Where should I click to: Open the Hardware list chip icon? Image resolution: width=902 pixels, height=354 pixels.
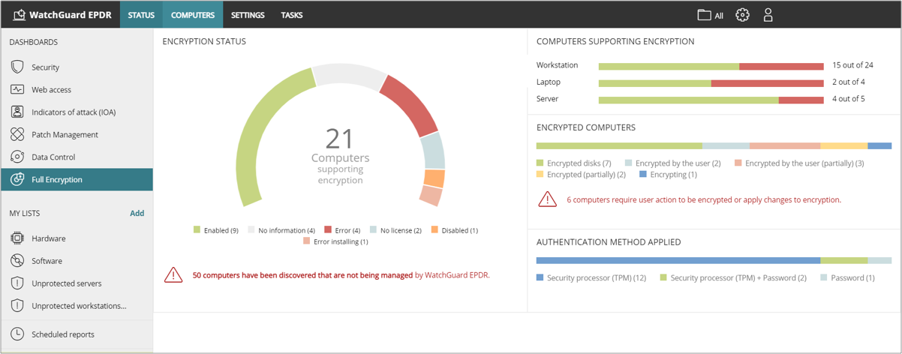17,238
